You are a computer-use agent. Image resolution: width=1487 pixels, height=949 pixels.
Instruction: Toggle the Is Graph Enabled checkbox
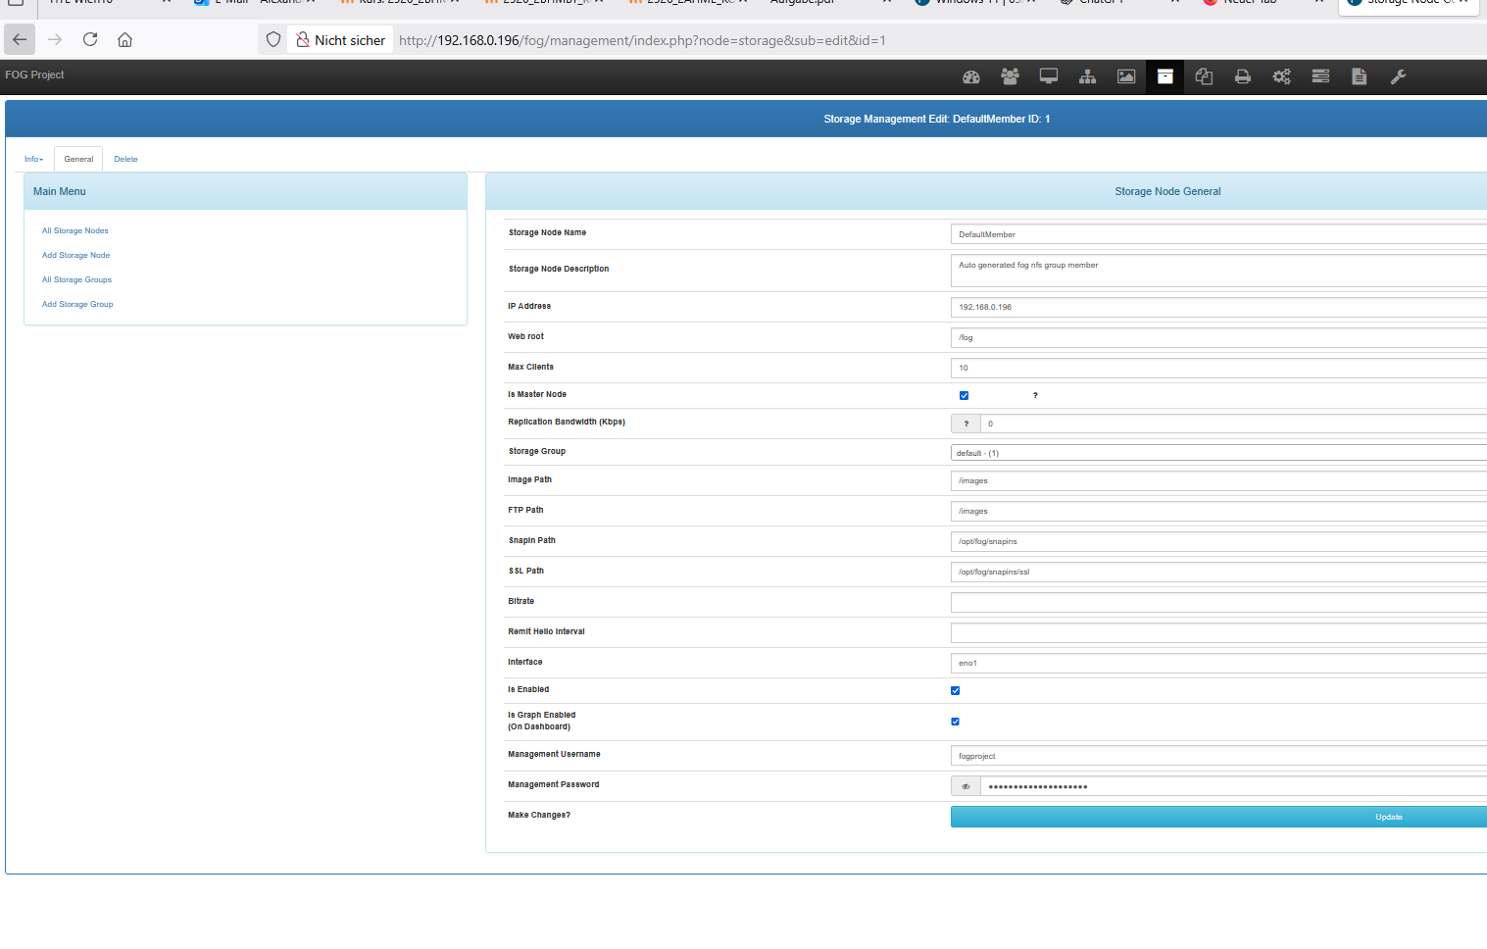coord(956,722)
